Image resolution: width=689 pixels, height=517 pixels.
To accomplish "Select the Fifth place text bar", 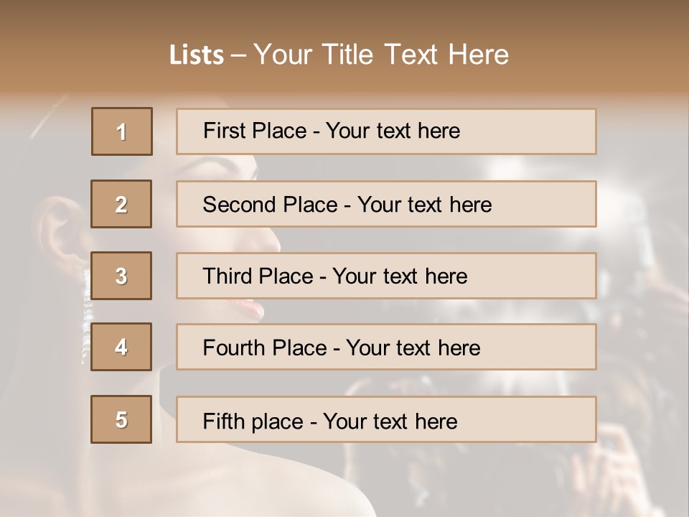I will pos(386,419).
